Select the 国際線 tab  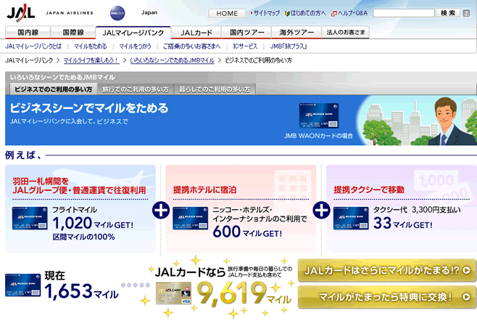pyautogui.click(x=73, y=32)
